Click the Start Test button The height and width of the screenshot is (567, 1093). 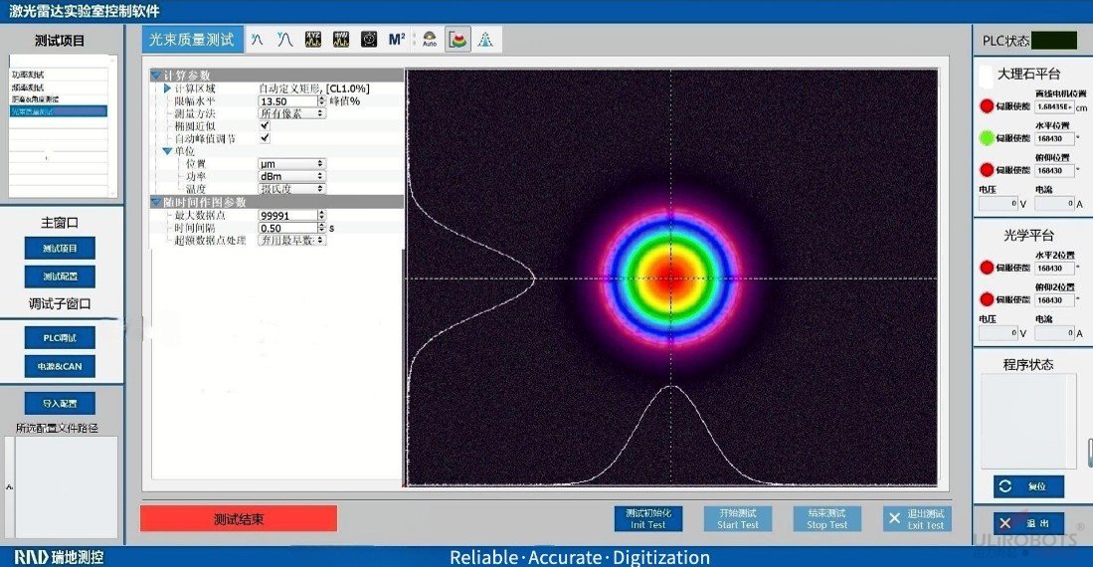[x=738, y=518]
